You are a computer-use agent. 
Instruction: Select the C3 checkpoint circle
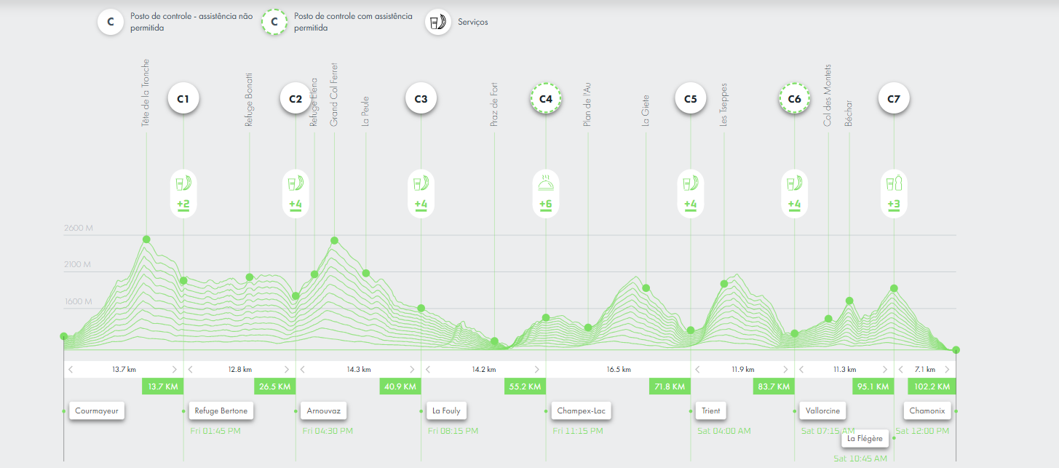(x=421, y=98)
